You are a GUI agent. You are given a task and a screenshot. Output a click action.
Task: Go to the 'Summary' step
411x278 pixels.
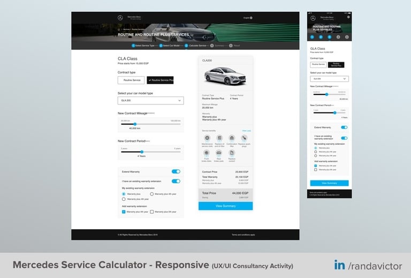pos(217,46)
